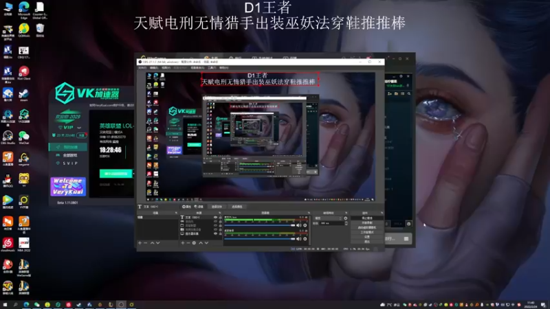Click first channel volume slider in mixer
This screenshot has height=309, width=550.
click(260, 225)
